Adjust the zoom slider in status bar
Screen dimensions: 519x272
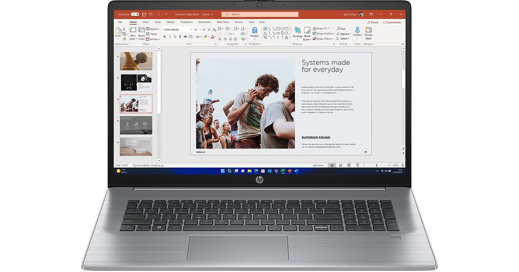(376, 165)
